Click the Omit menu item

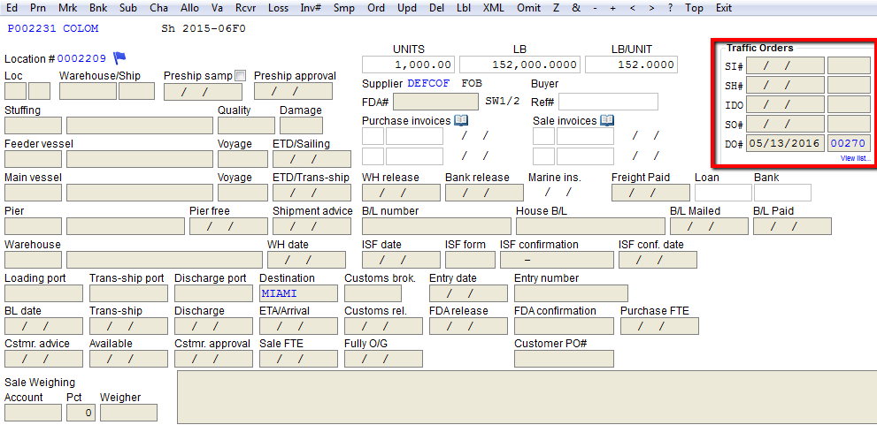(x=528, y=8)
